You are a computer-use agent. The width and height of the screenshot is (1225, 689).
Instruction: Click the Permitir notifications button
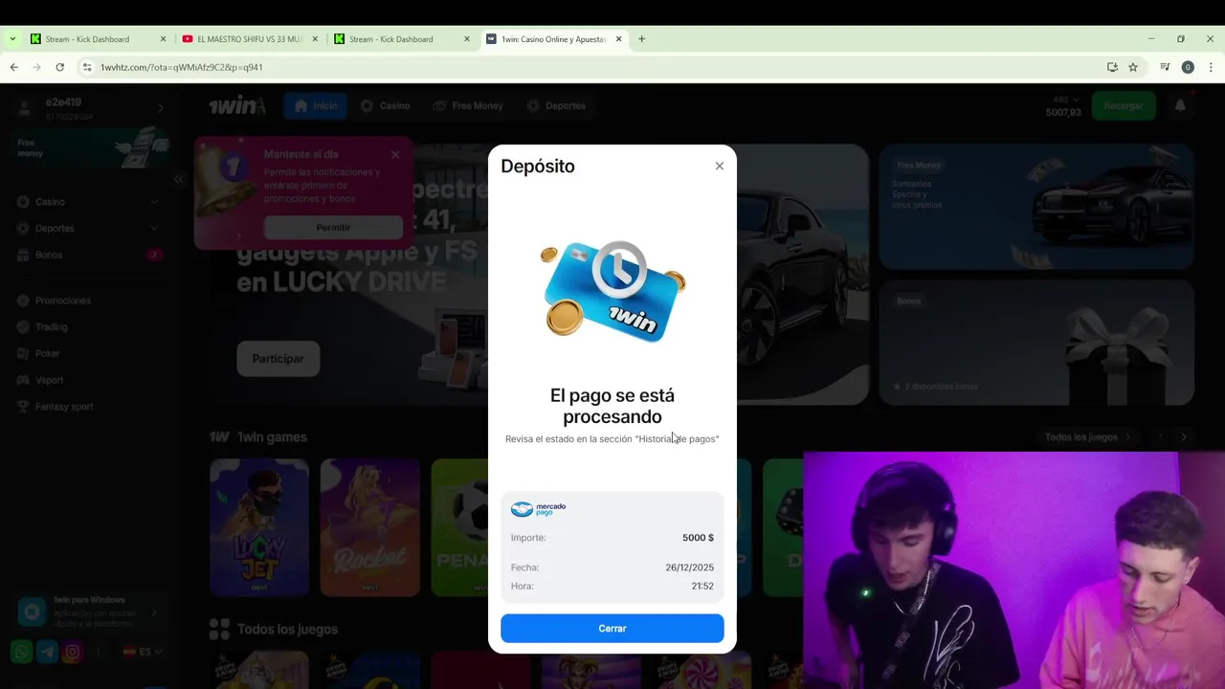coord(333,228)
